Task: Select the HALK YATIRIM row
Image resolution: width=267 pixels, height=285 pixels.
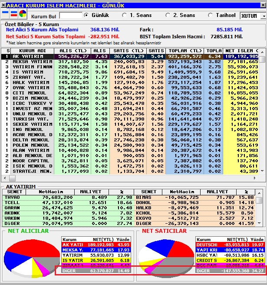Action: [130, 83]
